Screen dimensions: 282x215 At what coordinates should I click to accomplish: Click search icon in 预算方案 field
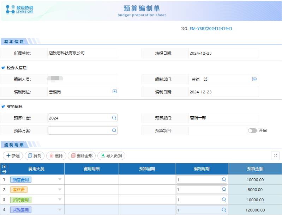(114, 130)
